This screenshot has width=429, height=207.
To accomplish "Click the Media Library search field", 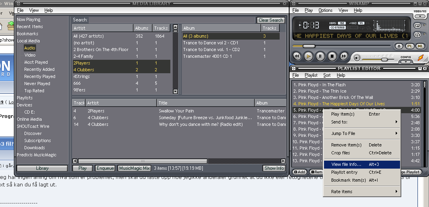I will coord(172,20).
